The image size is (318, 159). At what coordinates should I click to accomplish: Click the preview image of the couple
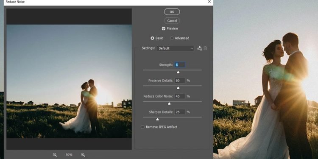point(69,81)
